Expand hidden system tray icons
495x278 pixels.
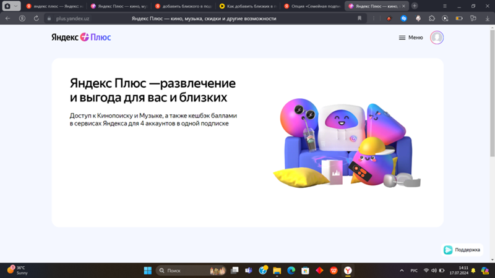click(402, 271)
